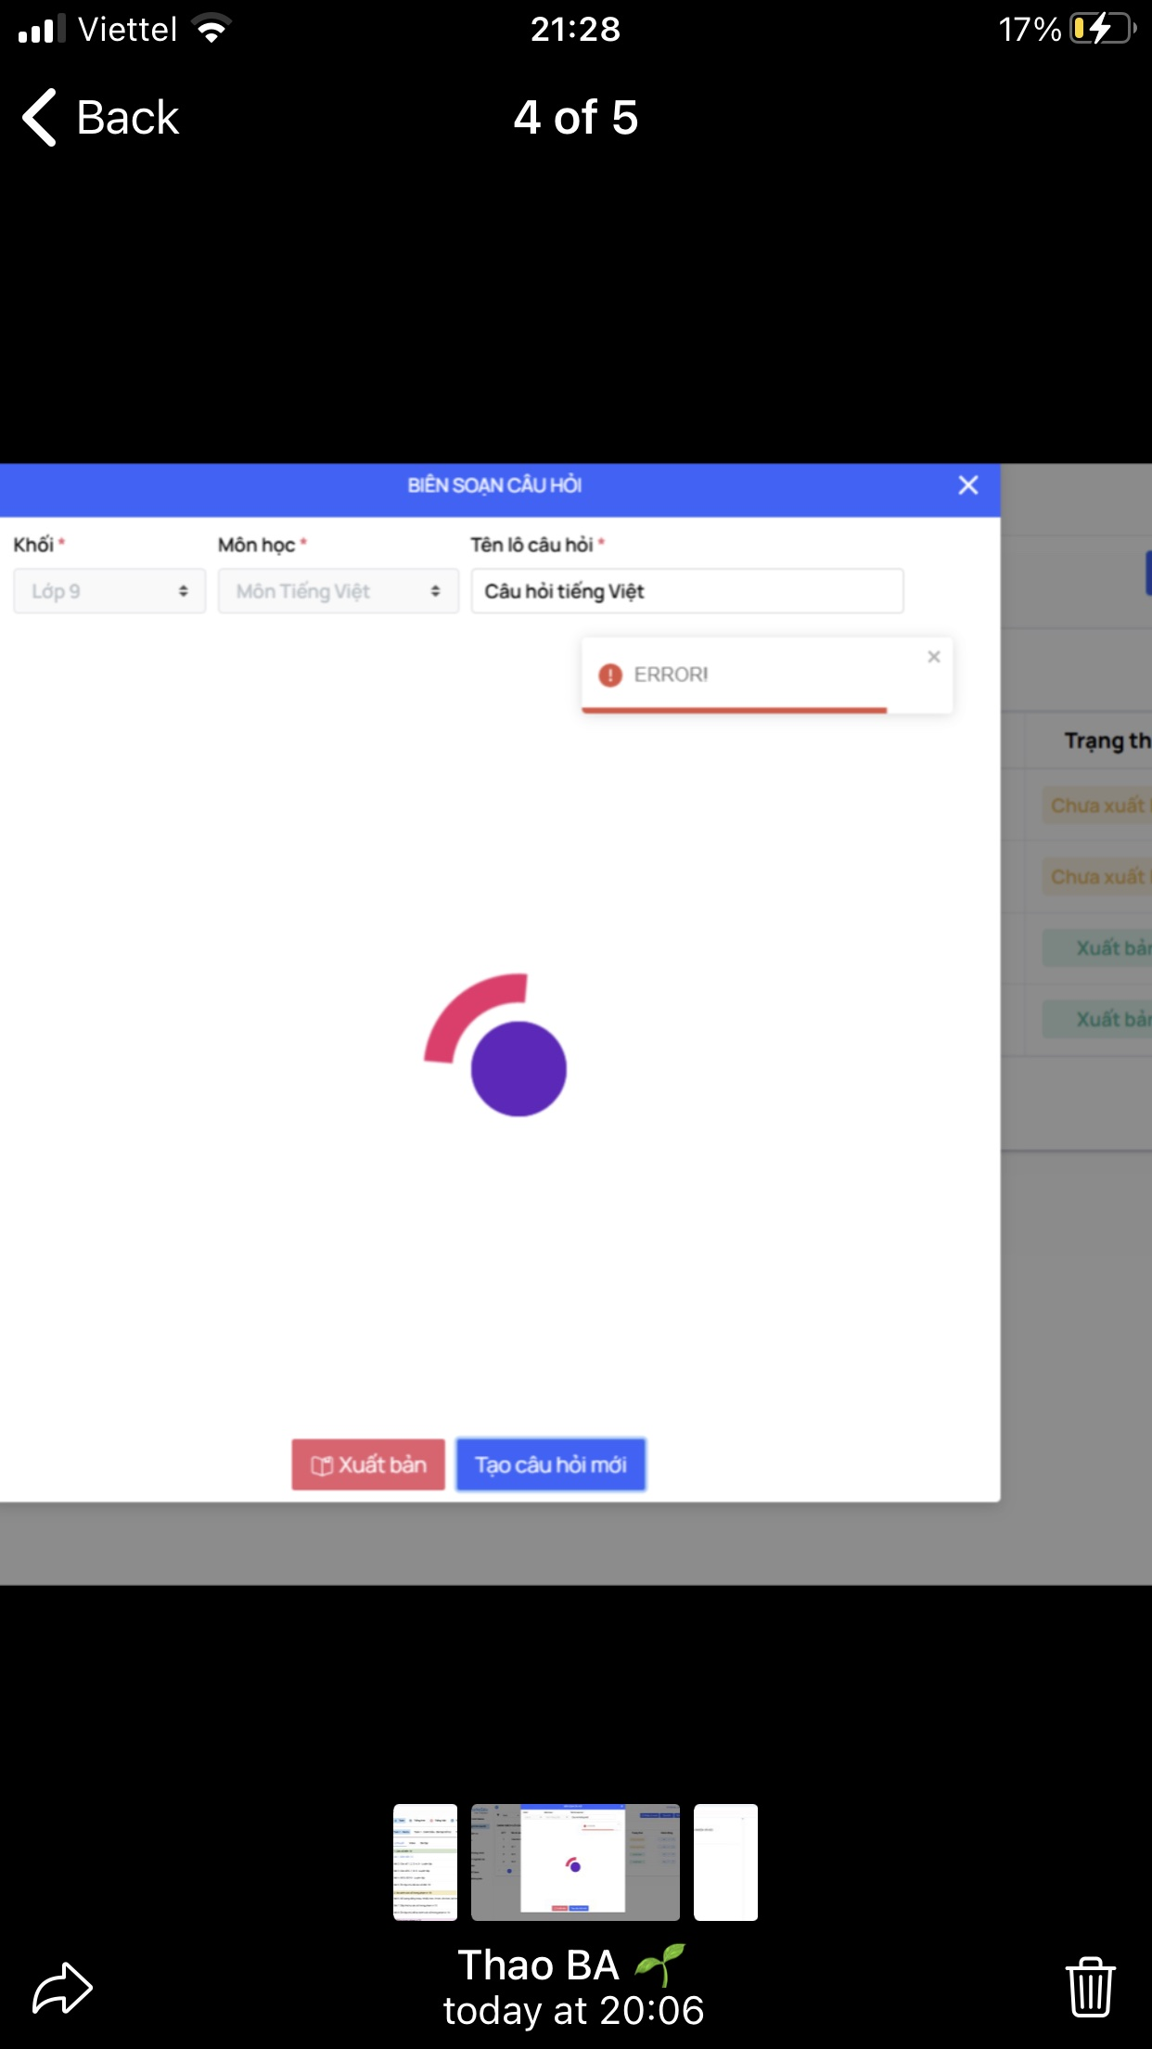
Task: Tap the battery charging icon
Action: pos(1102,30)
